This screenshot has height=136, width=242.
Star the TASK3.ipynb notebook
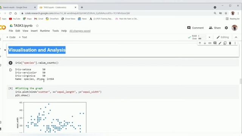(x=37, y=26)
